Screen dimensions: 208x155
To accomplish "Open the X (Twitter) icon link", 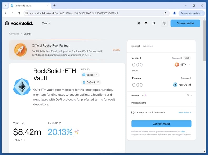I will point(139,23).
